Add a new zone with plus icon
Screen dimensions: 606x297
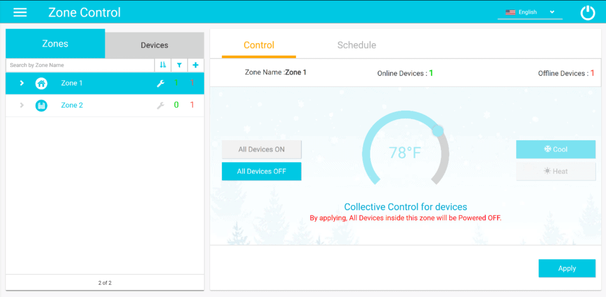pos(195,65)
